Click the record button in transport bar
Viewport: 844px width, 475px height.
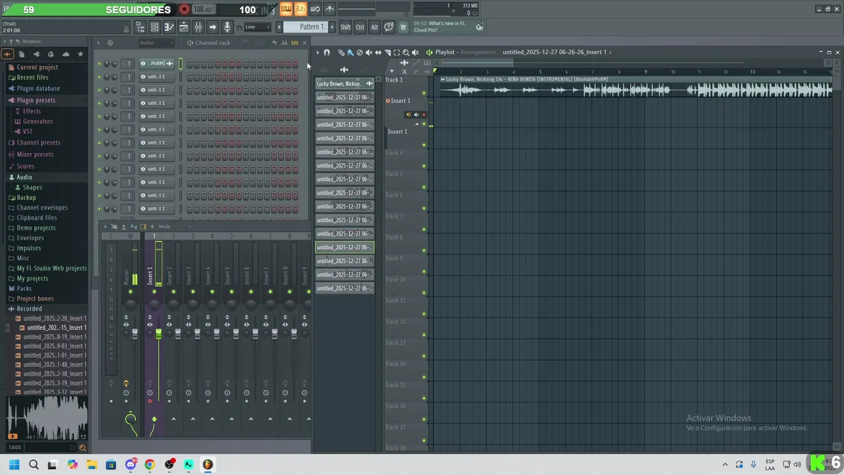185,9
